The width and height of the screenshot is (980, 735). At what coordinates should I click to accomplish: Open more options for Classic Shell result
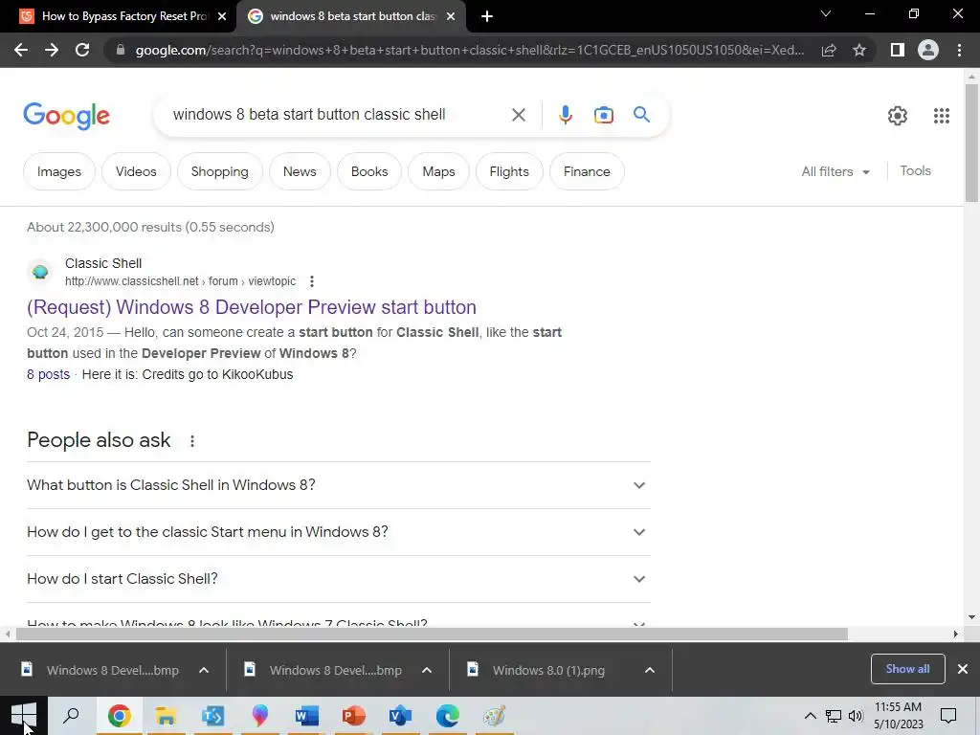tap(312, 281)
